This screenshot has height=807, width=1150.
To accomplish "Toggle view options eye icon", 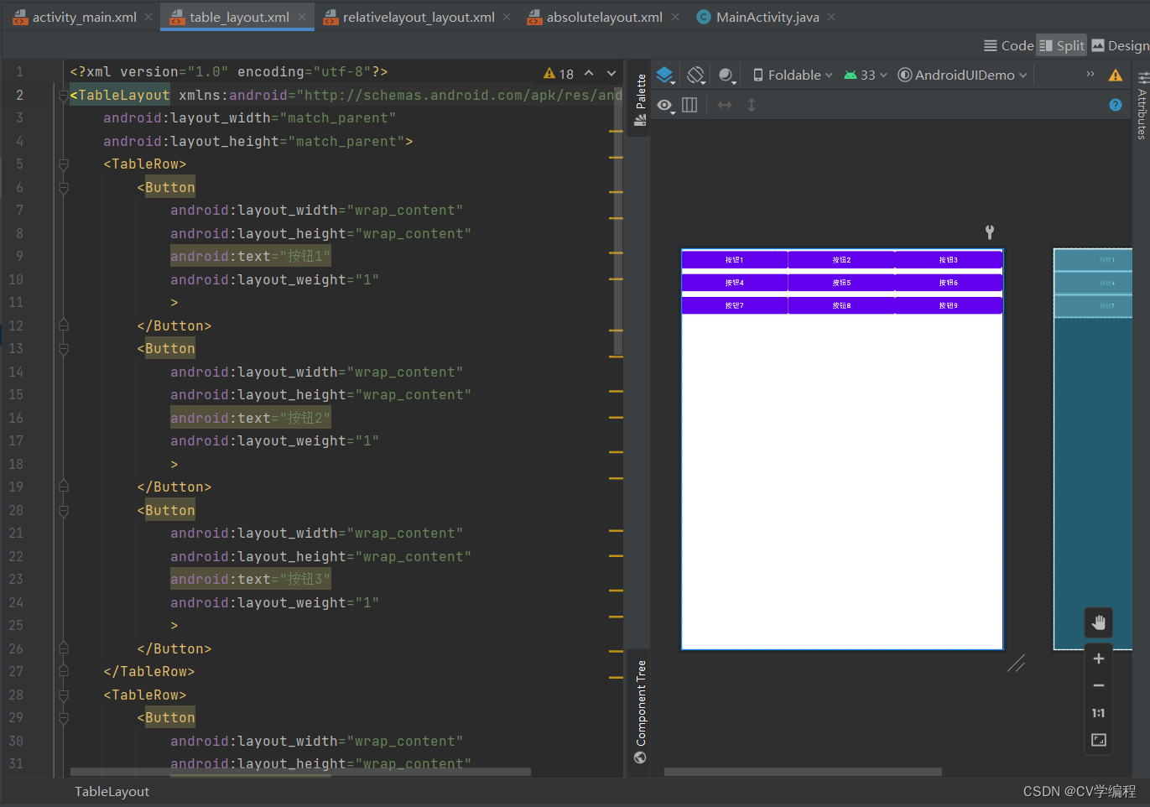I will click(665, 105).
